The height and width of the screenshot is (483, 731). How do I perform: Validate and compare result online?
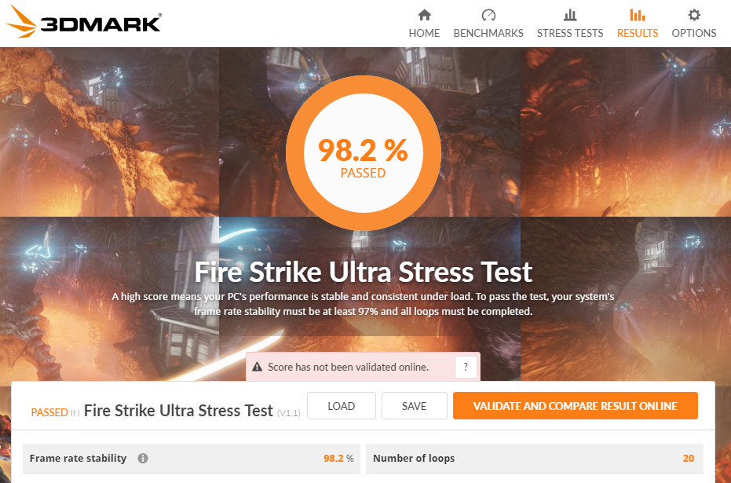pos(576,405)
